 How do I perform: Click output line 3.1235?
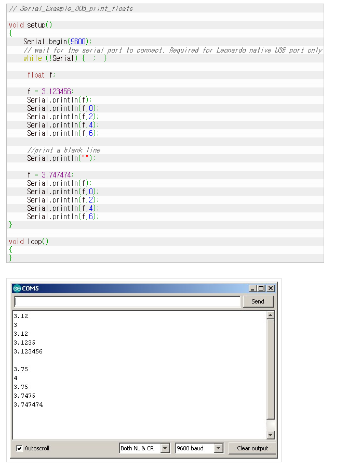click(x=24, y=343)
